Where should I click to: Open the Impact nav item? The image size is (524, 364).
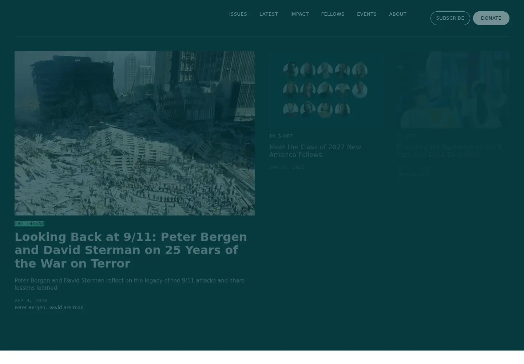299,14
